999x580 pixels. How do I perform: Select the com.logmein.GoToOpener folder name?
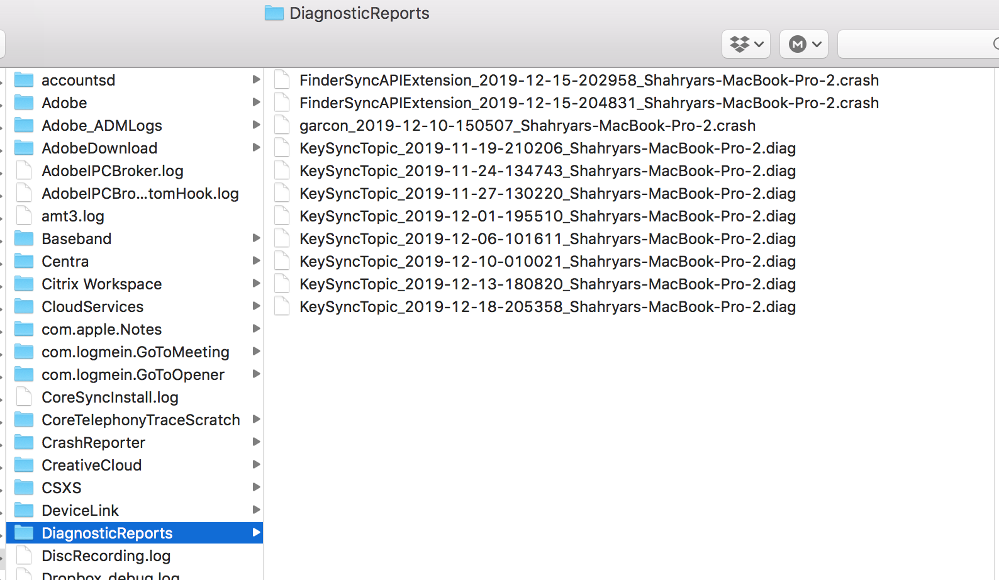click(x=133, y=375)
